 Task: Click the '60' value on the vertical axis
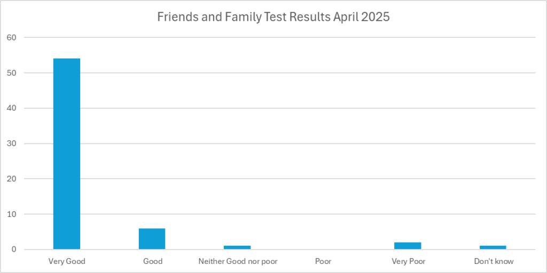pos(12,37)
